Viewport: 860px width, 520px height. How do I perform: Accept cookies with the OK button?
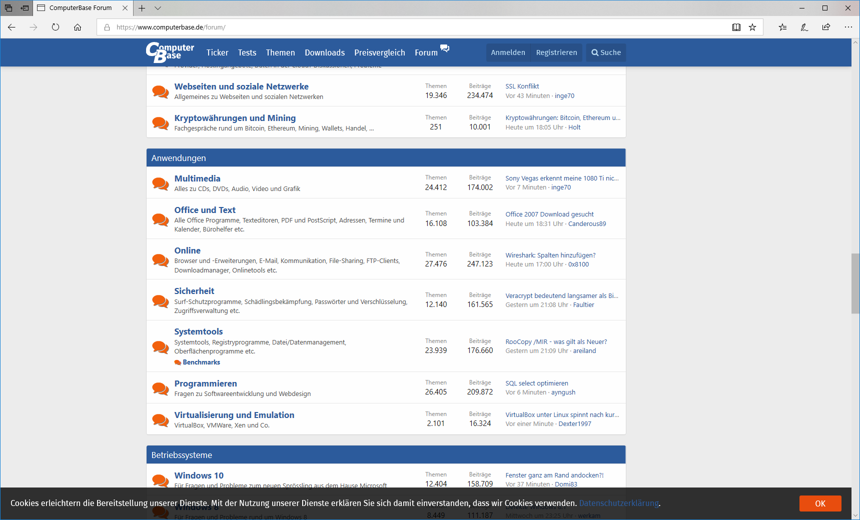pos(820,503)
